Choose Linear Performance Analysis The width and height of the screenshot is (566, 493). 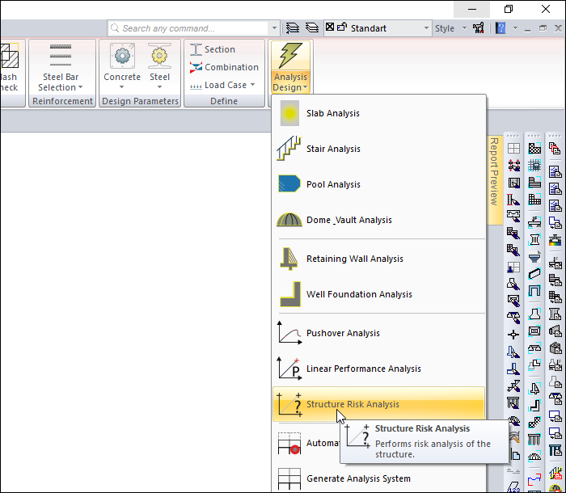(378, 369)
